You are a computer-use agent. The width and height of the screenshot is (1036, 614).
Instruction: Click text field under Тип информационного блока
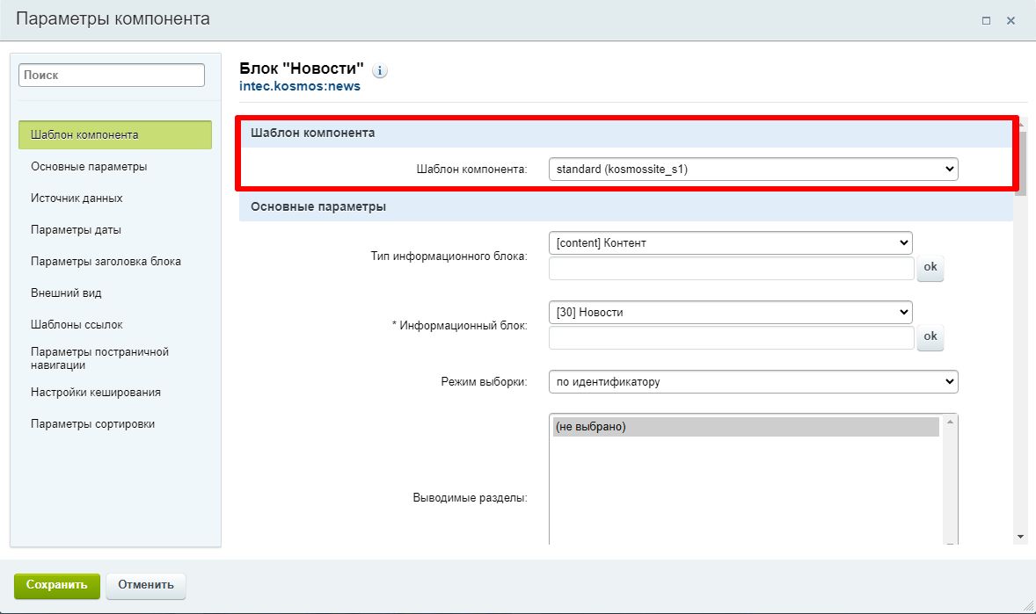click(732, 268)
